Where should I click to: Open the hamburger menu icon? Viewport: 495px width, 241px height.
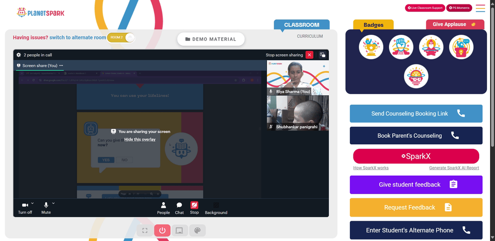[x=481, y=8]
